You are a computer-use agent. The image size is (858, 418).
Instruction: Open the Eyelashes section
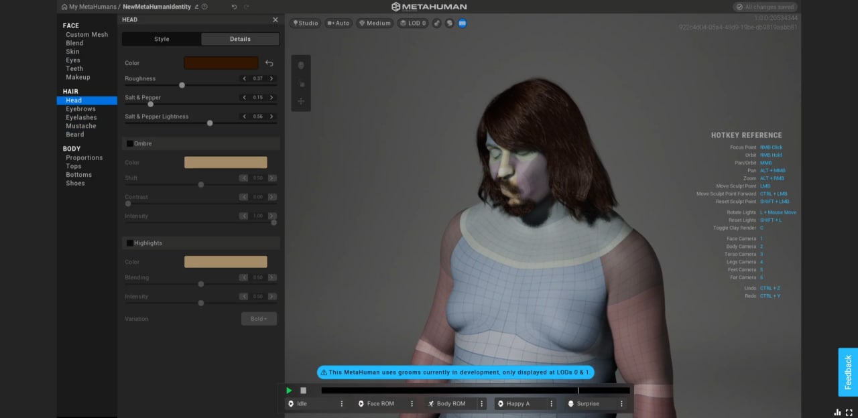(x=81, y=117)
